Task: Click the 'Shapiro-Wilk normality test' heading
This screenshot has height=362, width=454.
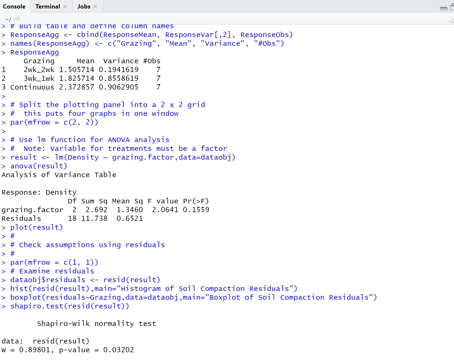Action: pyautogui.click(x=96, y=324)
